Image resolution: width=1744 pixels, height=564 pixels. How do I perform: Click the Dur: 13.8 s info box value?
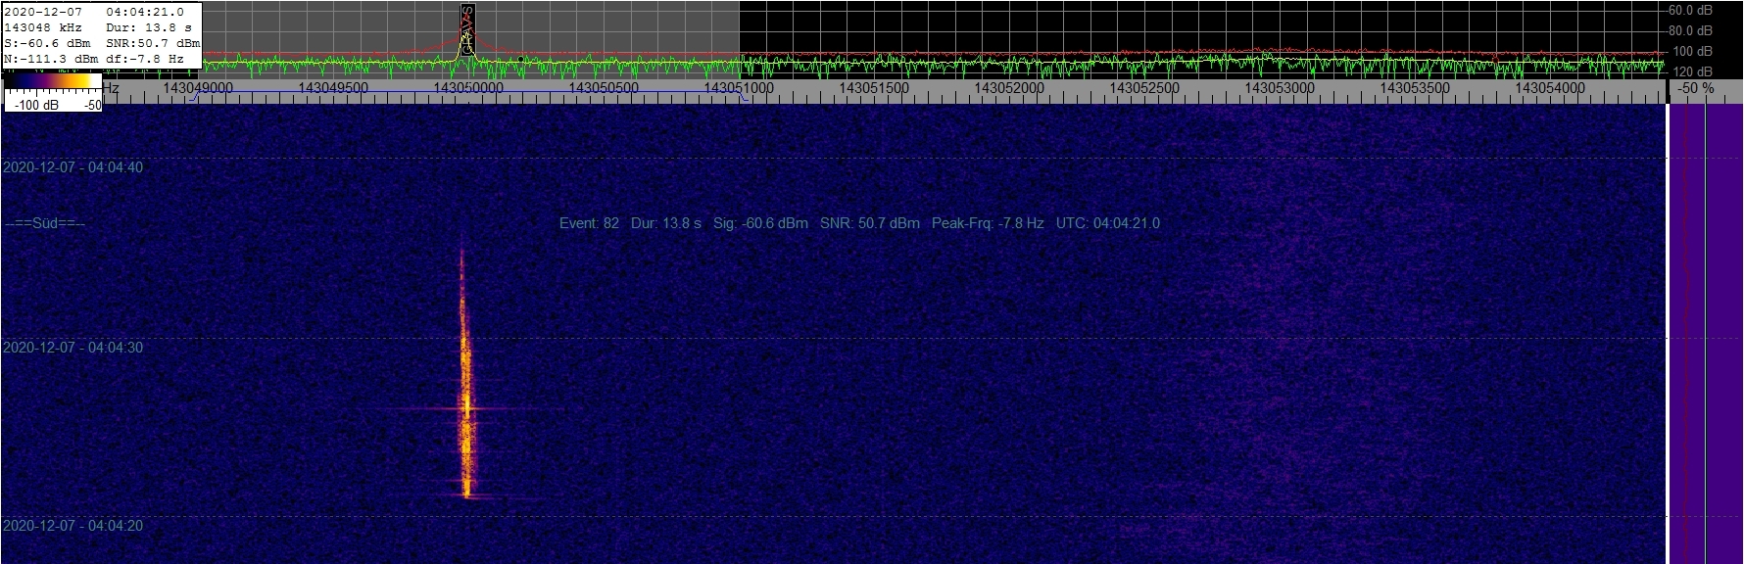(x=149, y=27)
